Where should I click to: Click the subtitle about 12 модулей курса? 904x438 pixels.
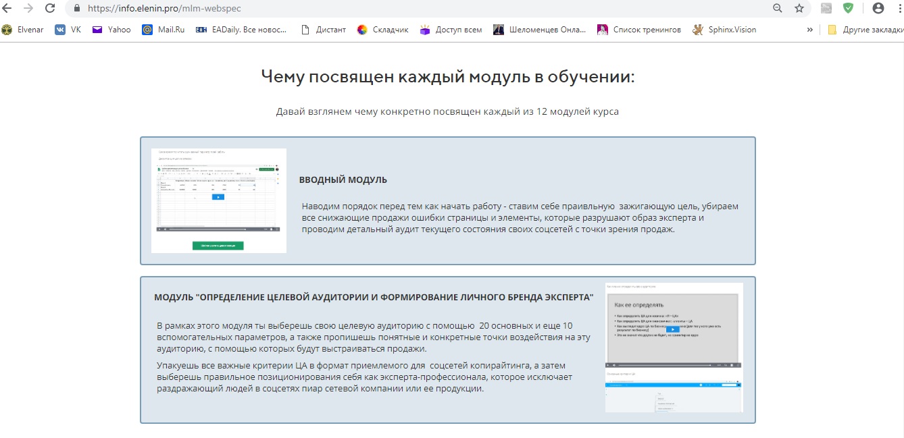pos(447,111)
